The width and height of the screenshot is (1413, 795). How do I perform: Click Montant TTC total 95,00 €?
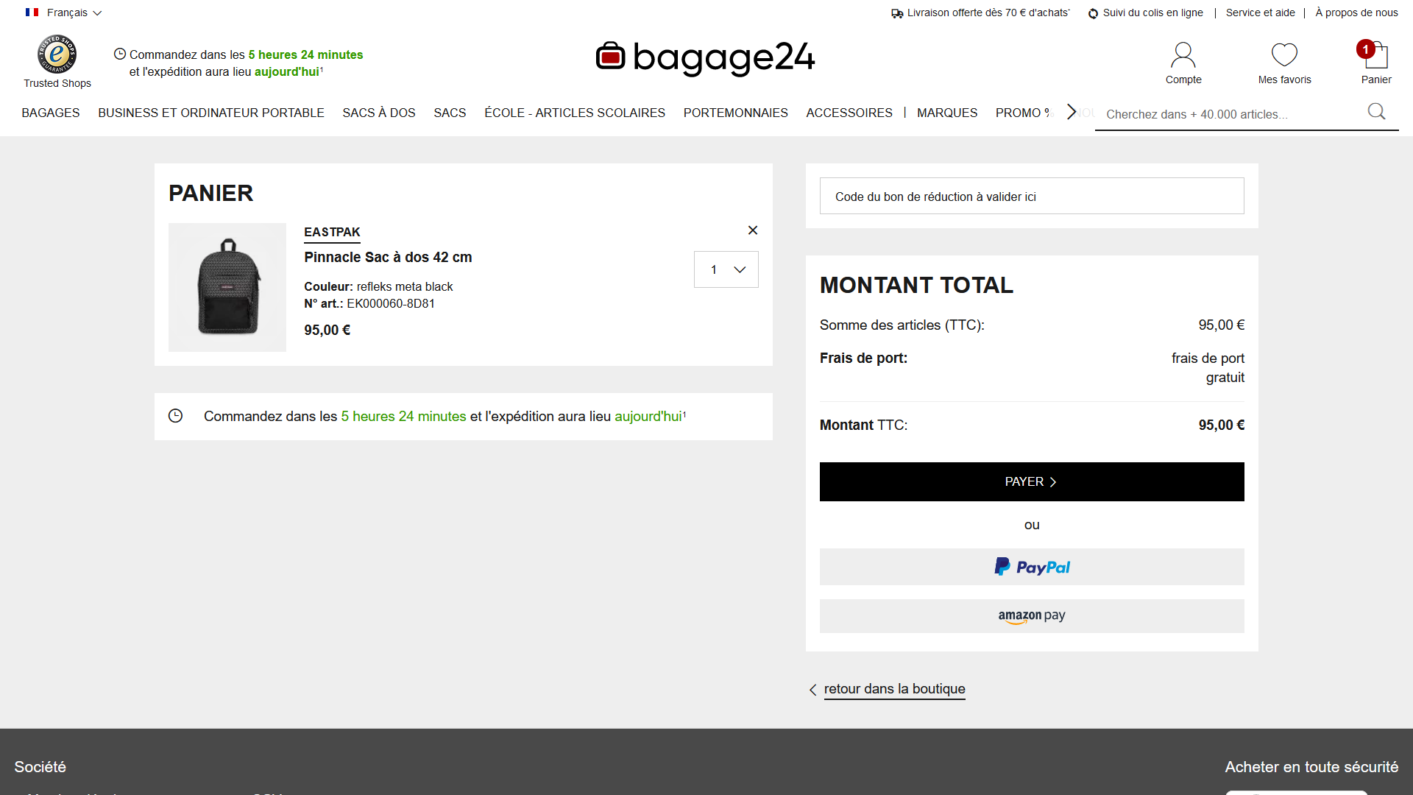pos(1221,425)
